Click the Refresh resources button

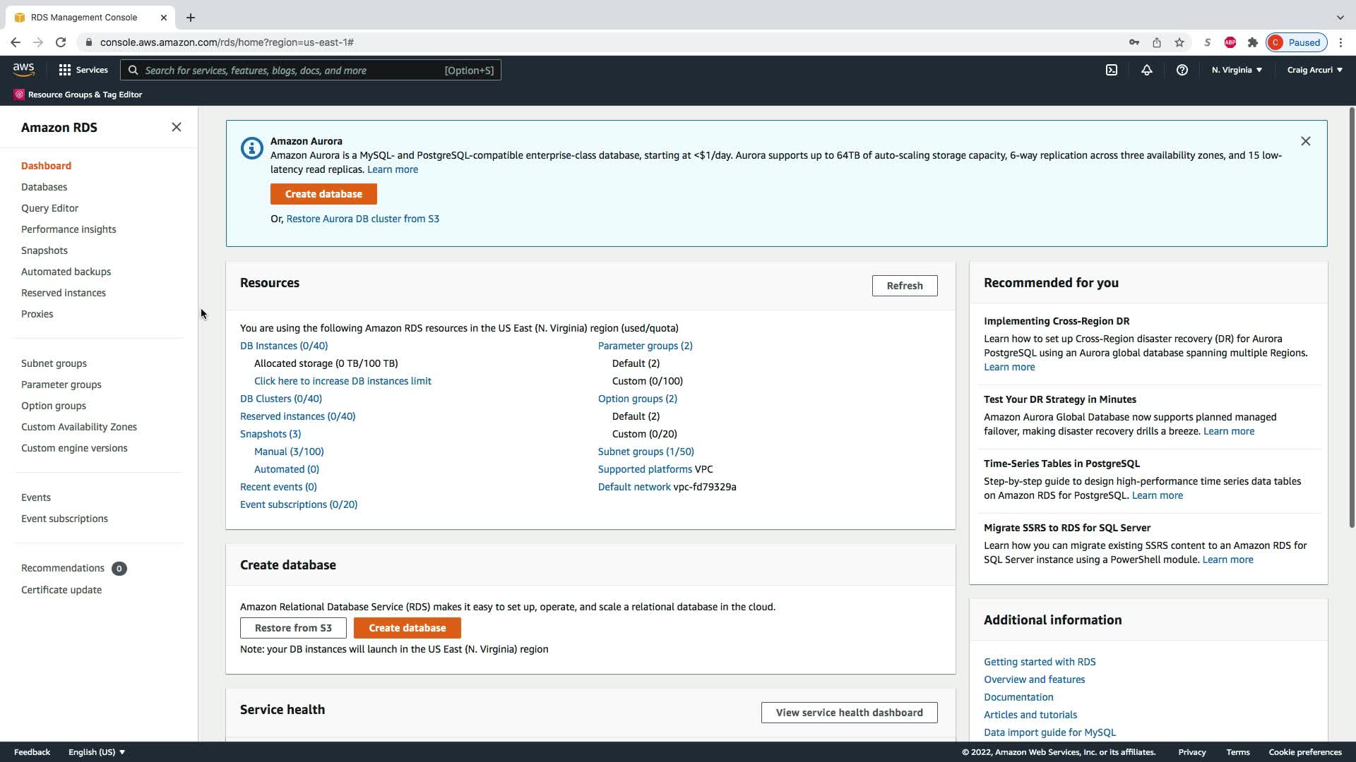tap(904, 286)
